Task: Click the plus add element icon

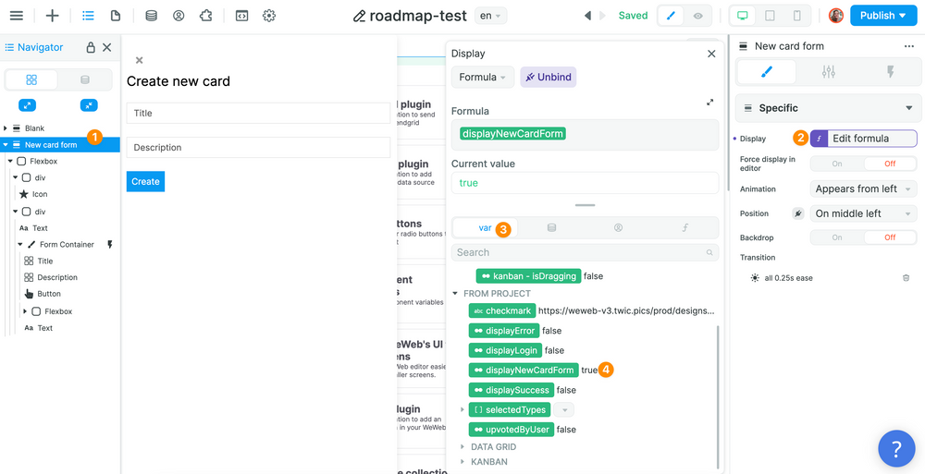Action: pos(52,16)
